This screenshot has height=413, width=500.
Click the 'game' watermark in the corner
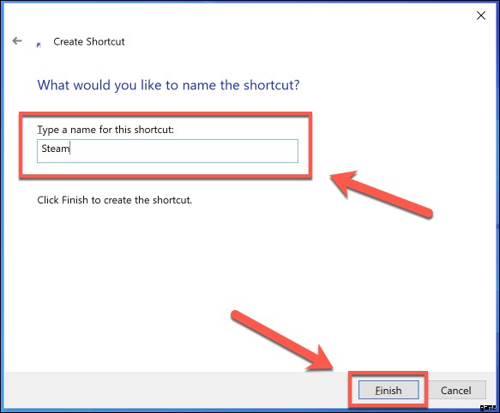[487, 407]
